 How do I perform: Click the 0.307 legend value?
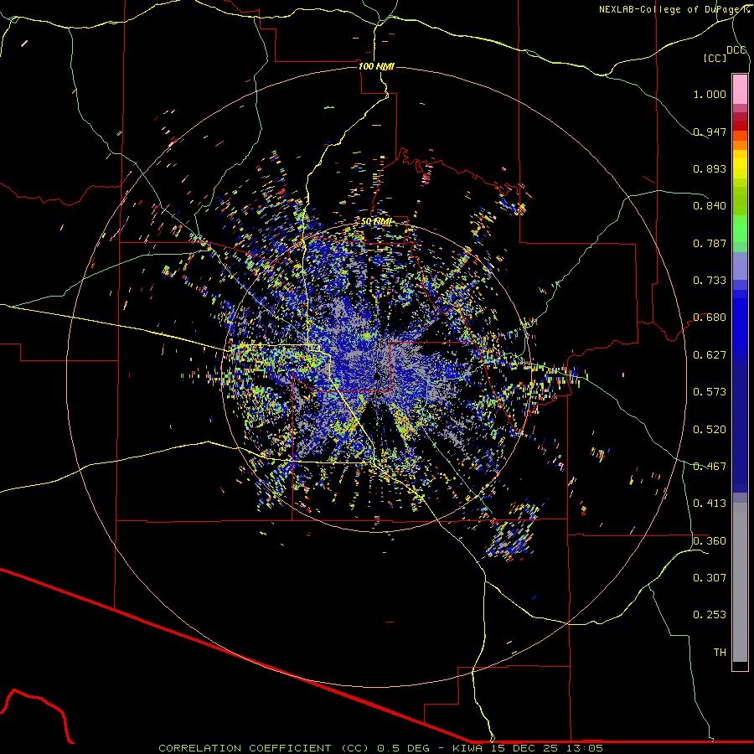tap(710, 578)
